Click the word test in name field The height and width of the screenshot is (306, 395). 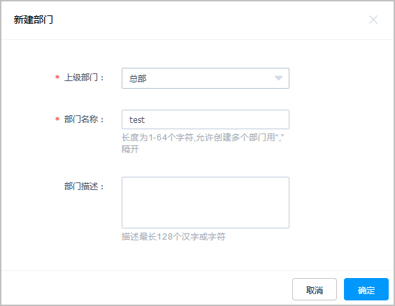[x=137, y=119]
